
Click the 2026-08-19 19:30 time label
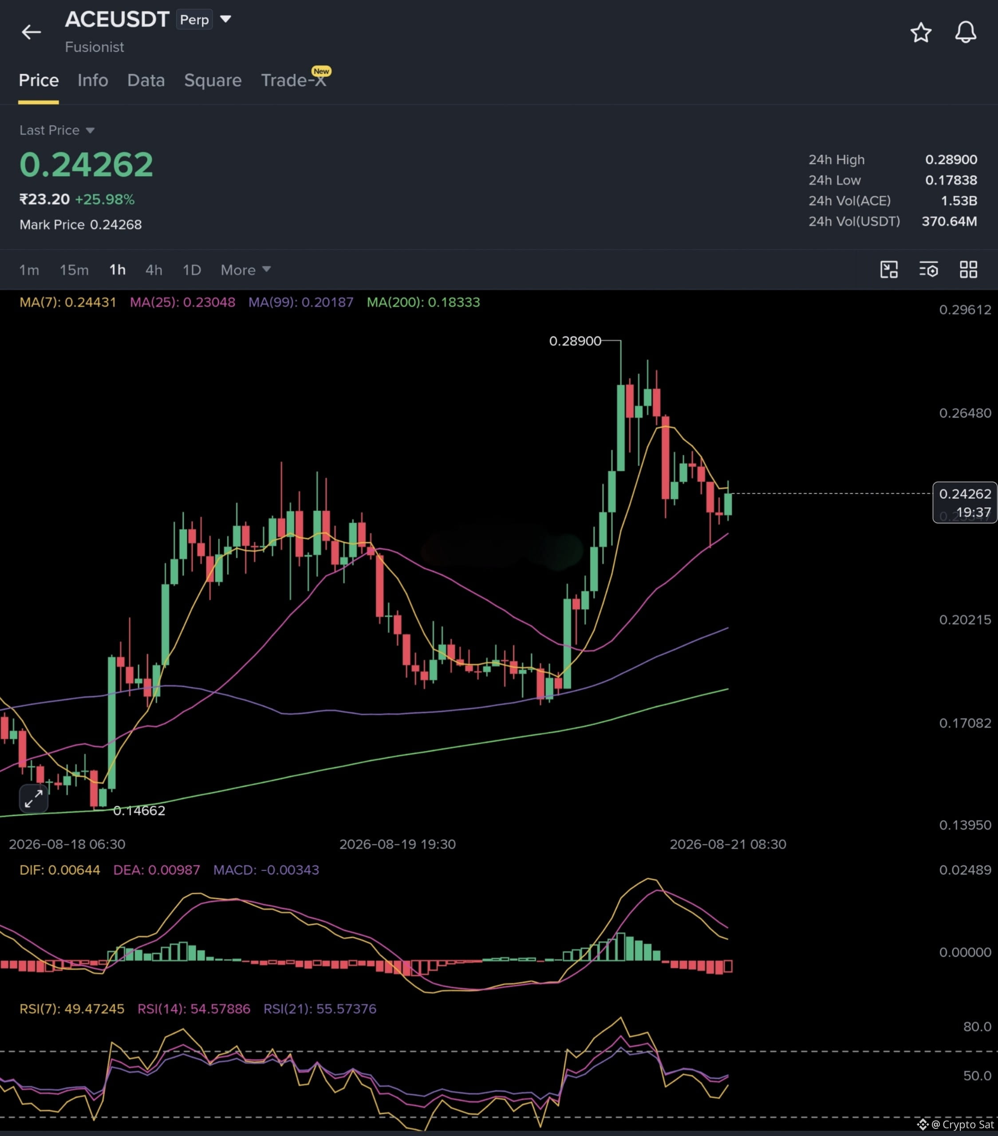(x=397, y=844)
